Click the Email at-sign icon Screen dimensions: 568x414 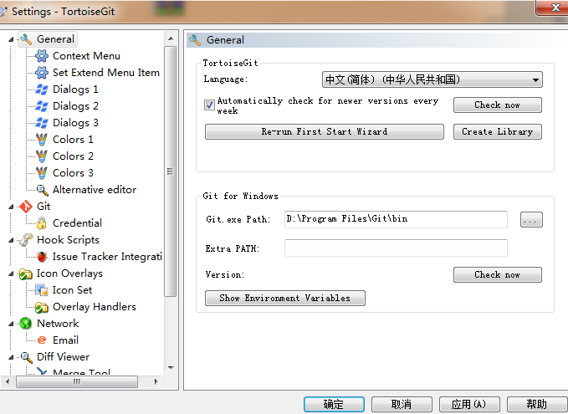(42, 340)
